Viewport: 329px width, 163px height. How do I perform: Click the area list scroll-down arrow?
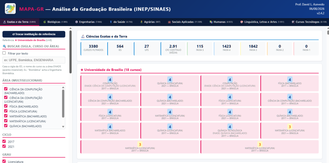tap(63, 127)
